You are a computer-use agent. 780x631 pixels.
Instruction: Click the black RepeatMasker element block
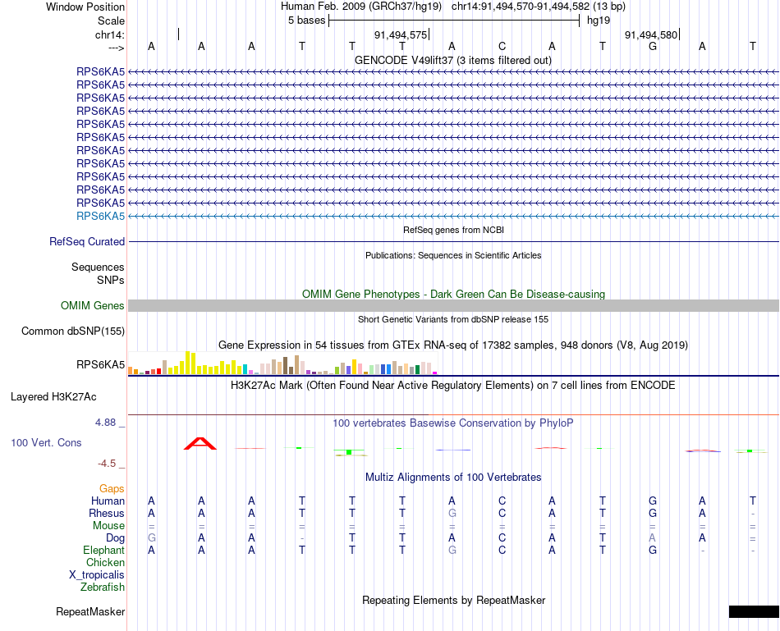click(x=754, y=611)
